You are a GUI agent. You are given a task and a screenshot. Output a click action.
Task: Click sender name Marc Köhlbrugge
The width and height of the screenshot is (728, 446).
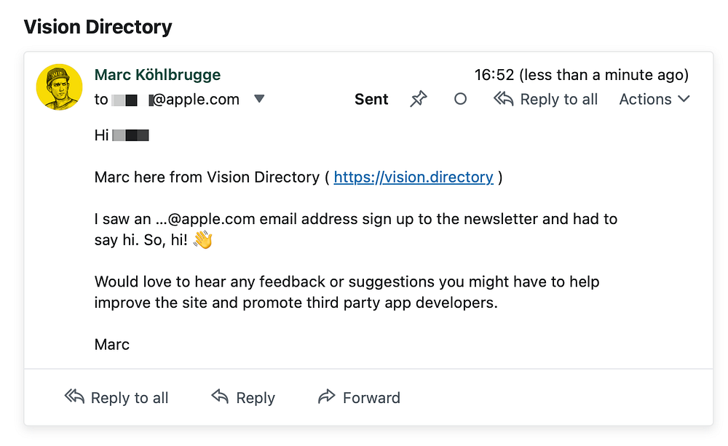click(x=157, y=75)
